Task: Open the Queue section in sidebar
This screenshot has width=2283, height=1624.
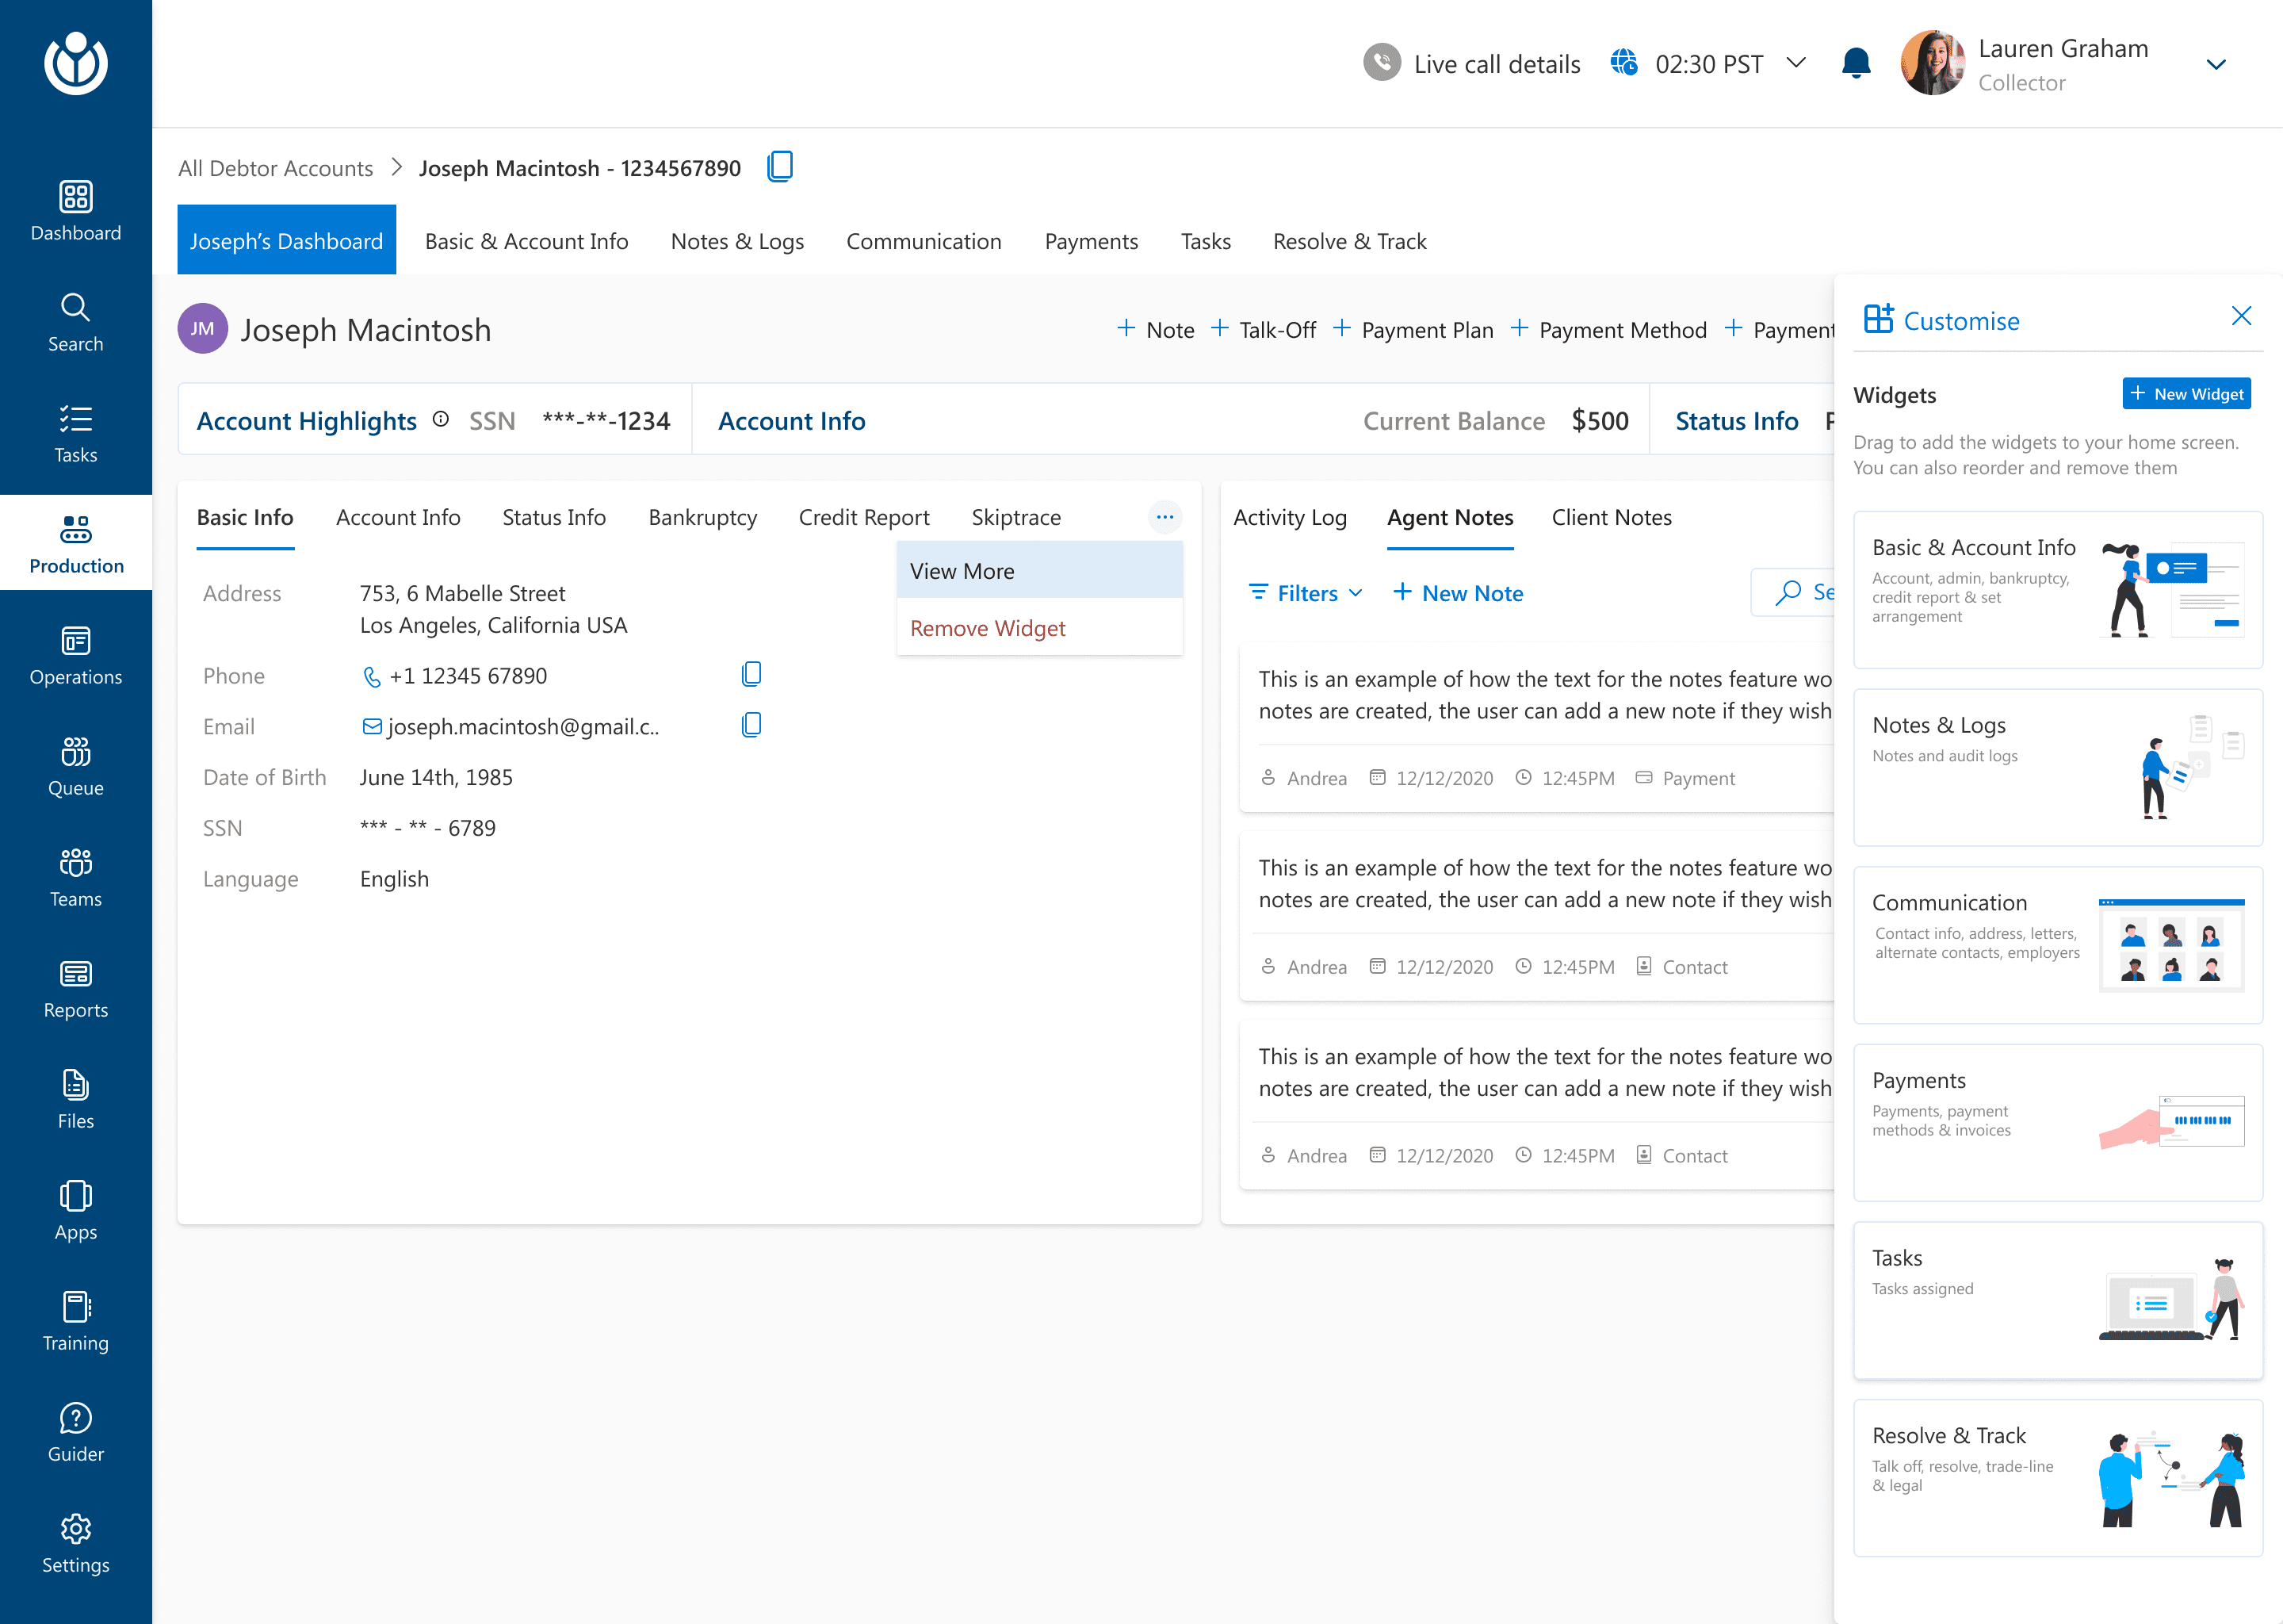Action: pyautogui.click(x=76, y=765)
